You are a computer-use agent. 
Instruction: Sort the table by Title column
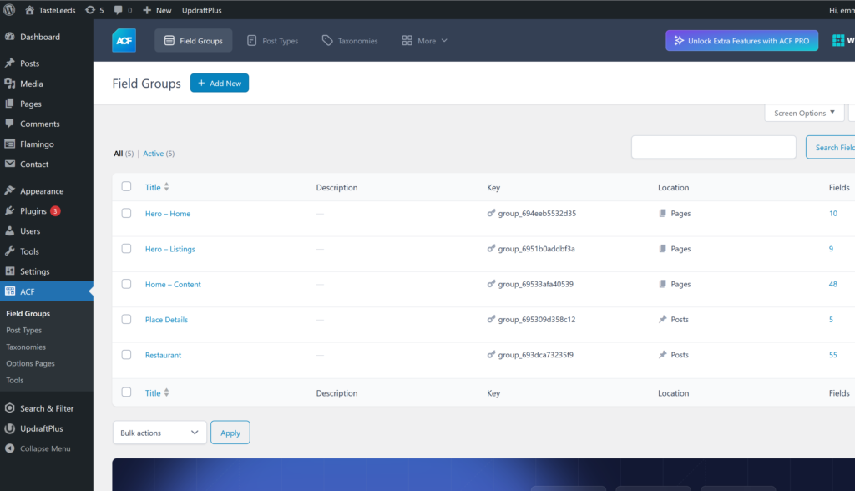coord(153,188)
